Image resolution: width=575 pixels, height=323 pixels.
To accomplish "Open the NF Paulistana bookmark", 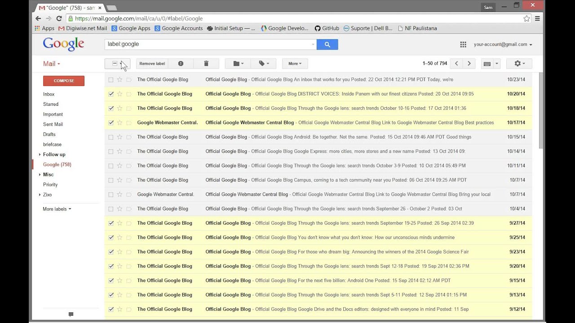I will point(417,28).
